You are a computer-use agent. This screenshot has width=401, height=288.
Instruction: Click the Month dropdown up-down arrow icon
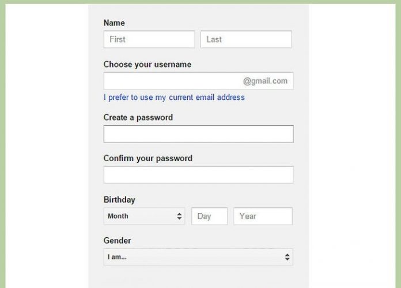179,216
